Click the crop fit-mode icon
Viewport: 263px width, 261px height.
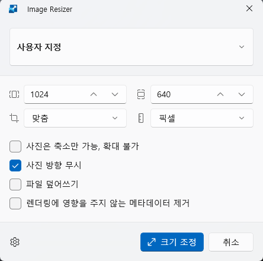click(x=14, y=118)
